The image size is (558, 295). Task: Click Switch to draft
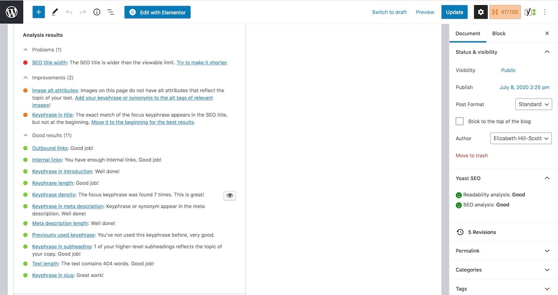389,12
